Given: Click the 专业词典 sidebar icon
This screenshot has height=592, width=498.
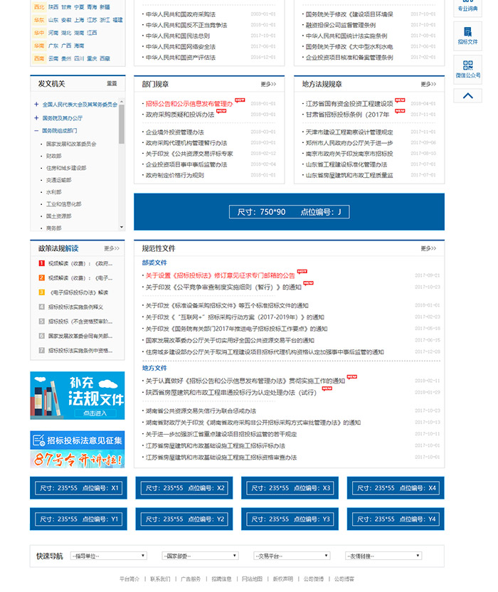Looking at the screenshot, I should [x=467, y=6].
